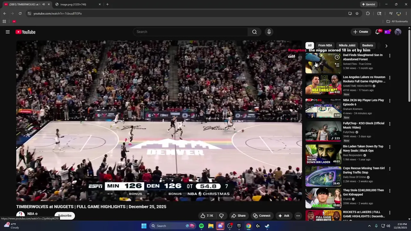Viewport: 411px width, 231px height.
Task: View site information icon in address bar
Action: pyautogui.click(x=29, y=13)
